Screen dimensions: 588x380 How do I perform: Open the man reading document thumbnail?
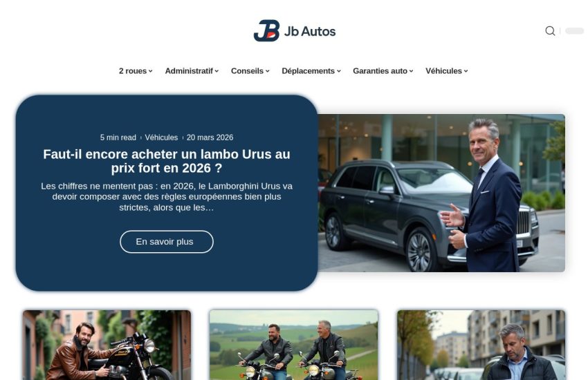(481, 345)
